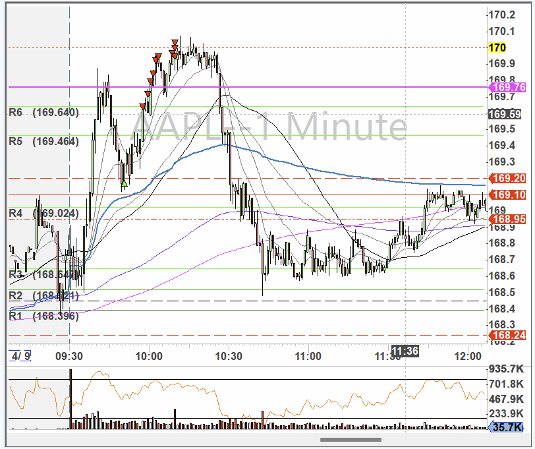Screen dimensions: 535x449
Task: Click the 09:30 market open time label
Action: [x=69, y=357]
